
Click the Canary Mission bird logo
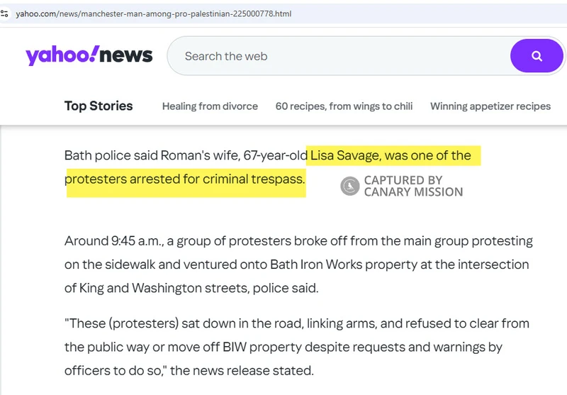(349, 186)
